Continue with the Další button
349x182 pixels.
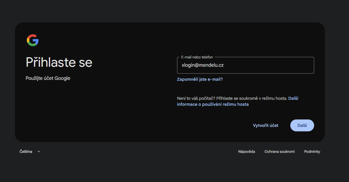(302, 125)
